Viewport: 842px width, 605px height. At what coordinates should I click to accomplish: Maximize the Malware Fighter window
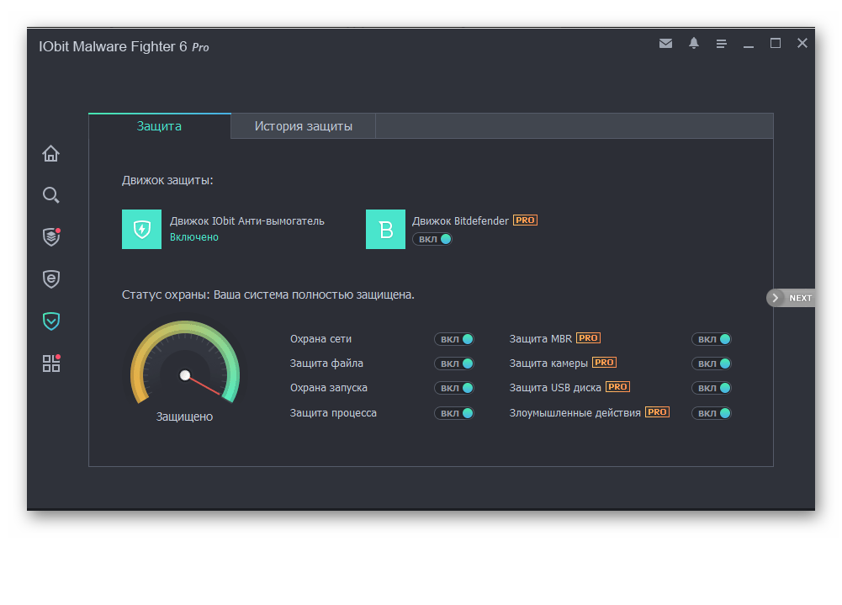[x=776, y=43]
